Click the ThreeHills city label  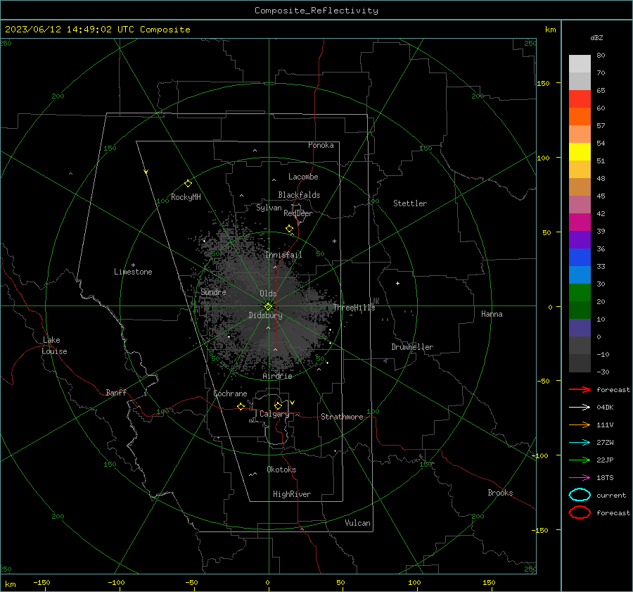(x=354, y=308)
